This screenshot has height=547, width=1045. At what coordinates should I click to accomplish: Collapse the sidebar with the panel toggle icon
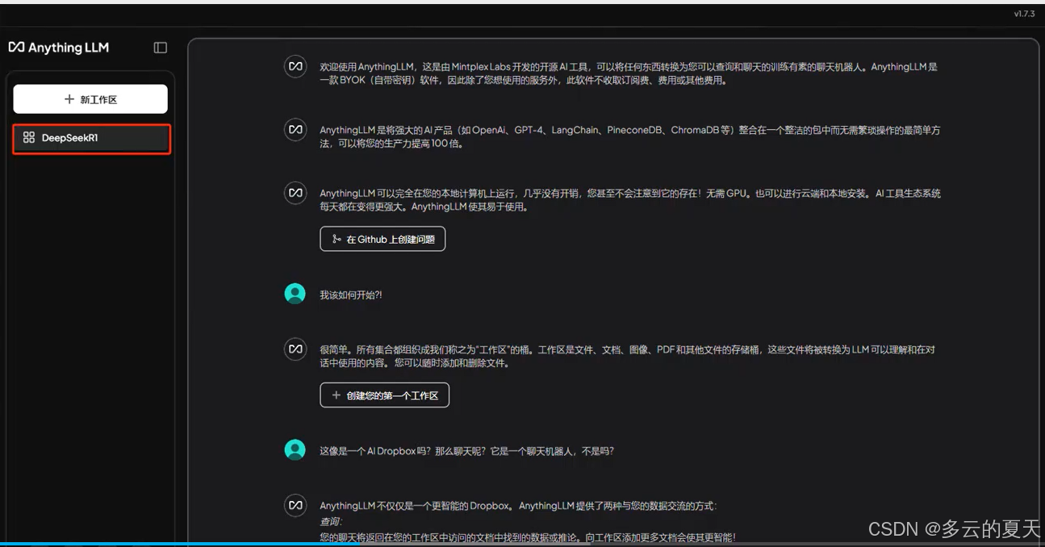click(161, 48)
